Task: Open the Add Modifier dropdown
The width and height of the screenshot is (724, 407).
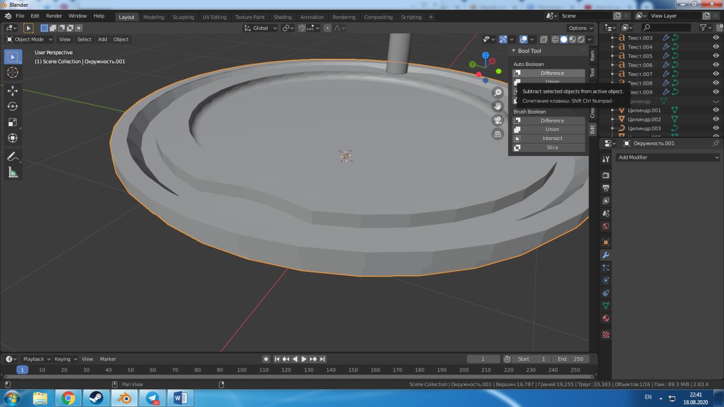Action: coord(668,158)
